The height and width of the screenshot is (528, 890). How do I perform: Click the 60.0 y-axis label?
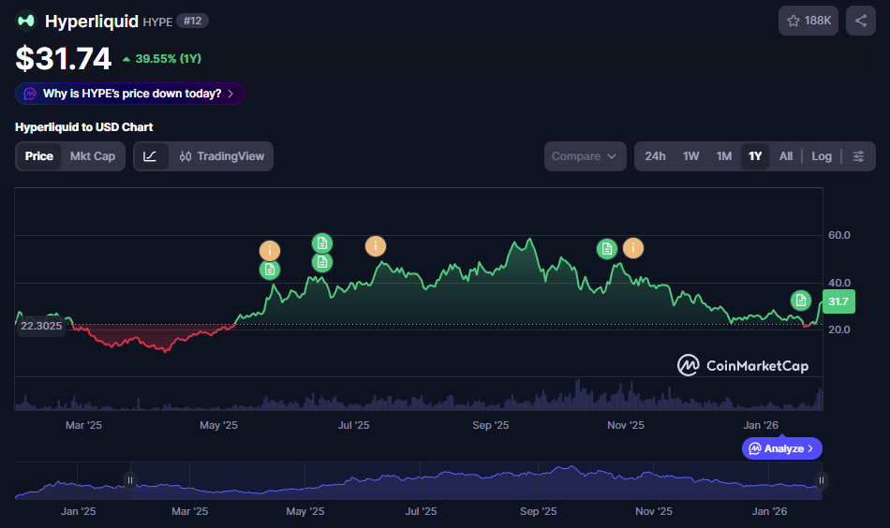pyautogui.click(x=838, y=235)
